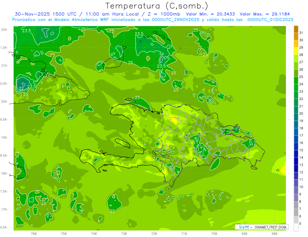
Task: Click the 68W longitude axis label
Action: click(x=274, y=234)
